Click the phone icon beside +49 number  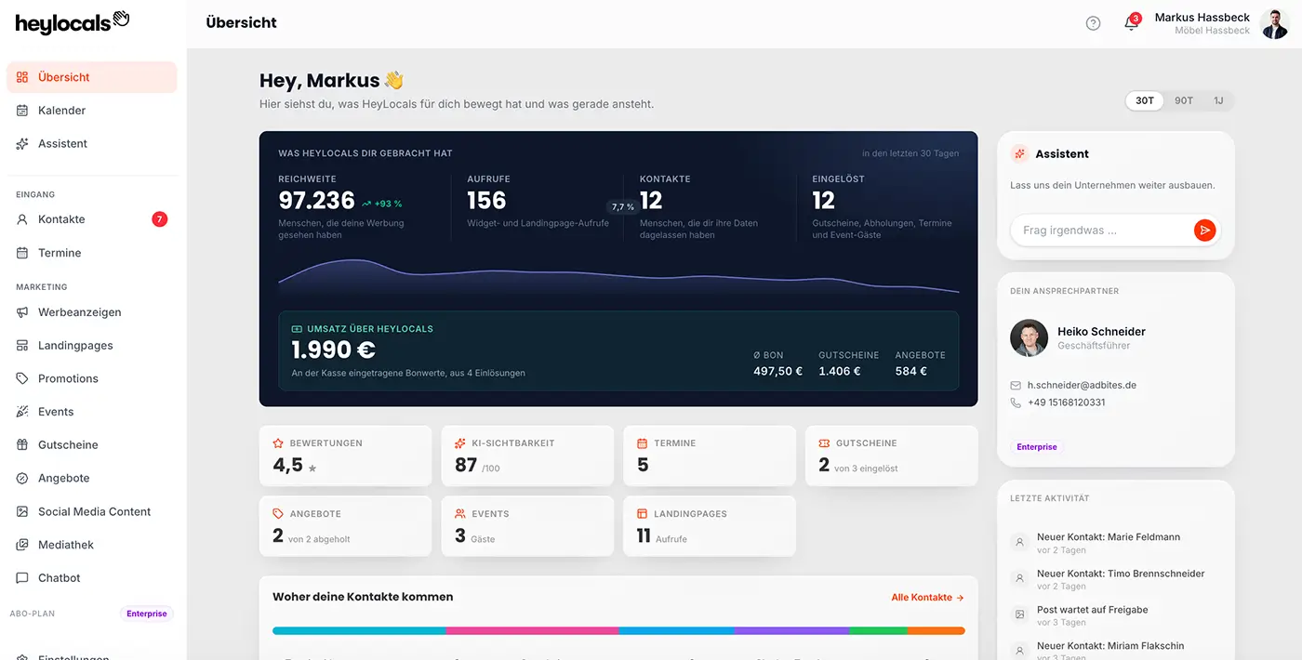[x=1016, y=403]
